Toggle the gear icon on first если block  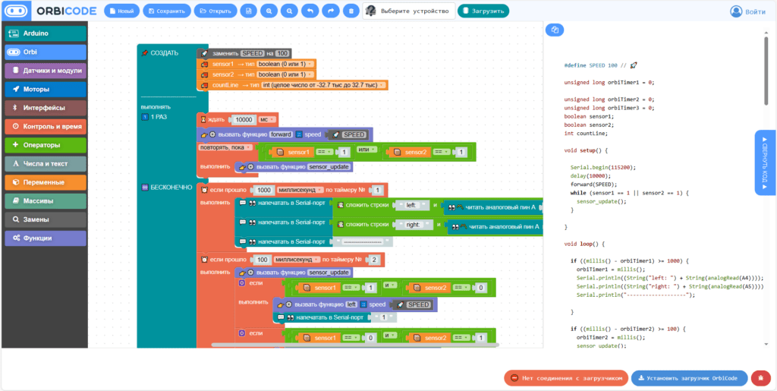[242, 283]
